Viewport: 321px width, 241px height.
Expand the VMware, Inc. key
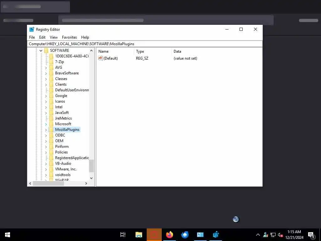click(46, 169)
